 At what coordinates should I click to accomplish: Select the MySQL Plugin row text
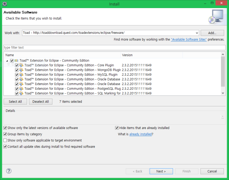pyautogui.click(x=71, y=75)
